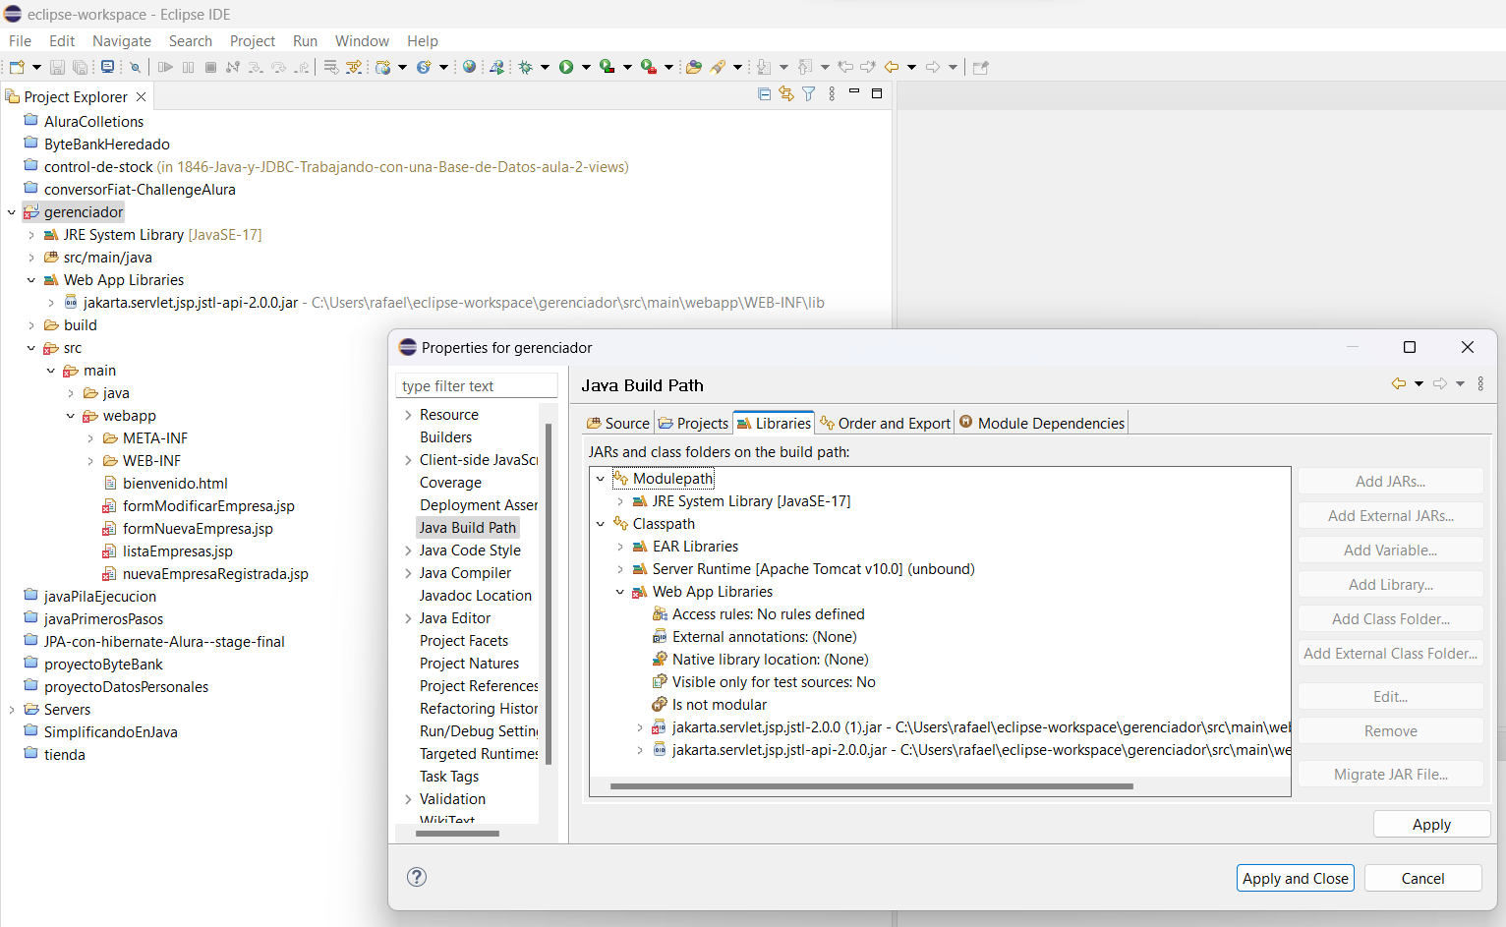The image size is (1506, 927).
Task: Click Collapse All in Project Explorer
Action: coord(765,94)
